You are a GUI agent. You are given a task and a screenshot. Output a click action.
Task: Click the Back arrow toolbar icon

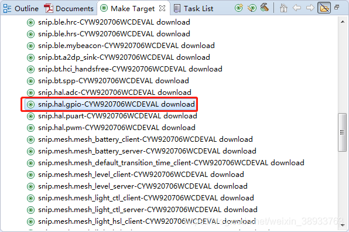point(297,8)
